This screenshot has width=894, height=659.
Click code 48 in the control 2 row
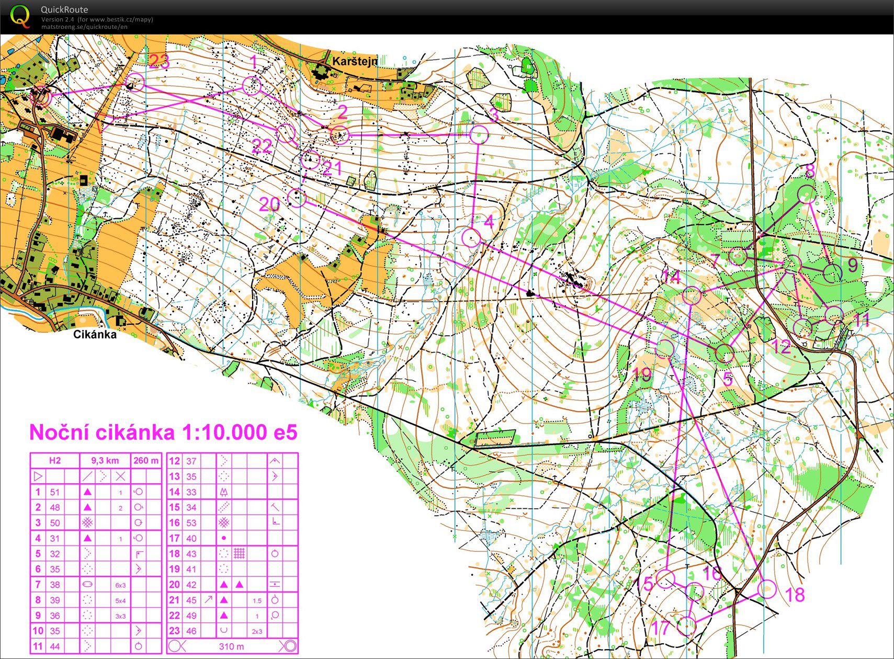[x=55, y=507]
